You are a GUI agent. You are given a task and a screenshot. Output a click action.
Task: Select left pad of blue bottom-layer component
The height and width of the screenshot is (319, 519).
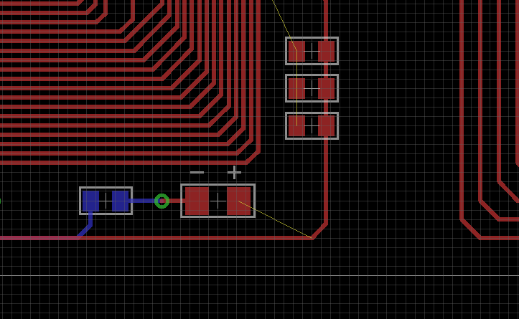[x=90, y=201]
